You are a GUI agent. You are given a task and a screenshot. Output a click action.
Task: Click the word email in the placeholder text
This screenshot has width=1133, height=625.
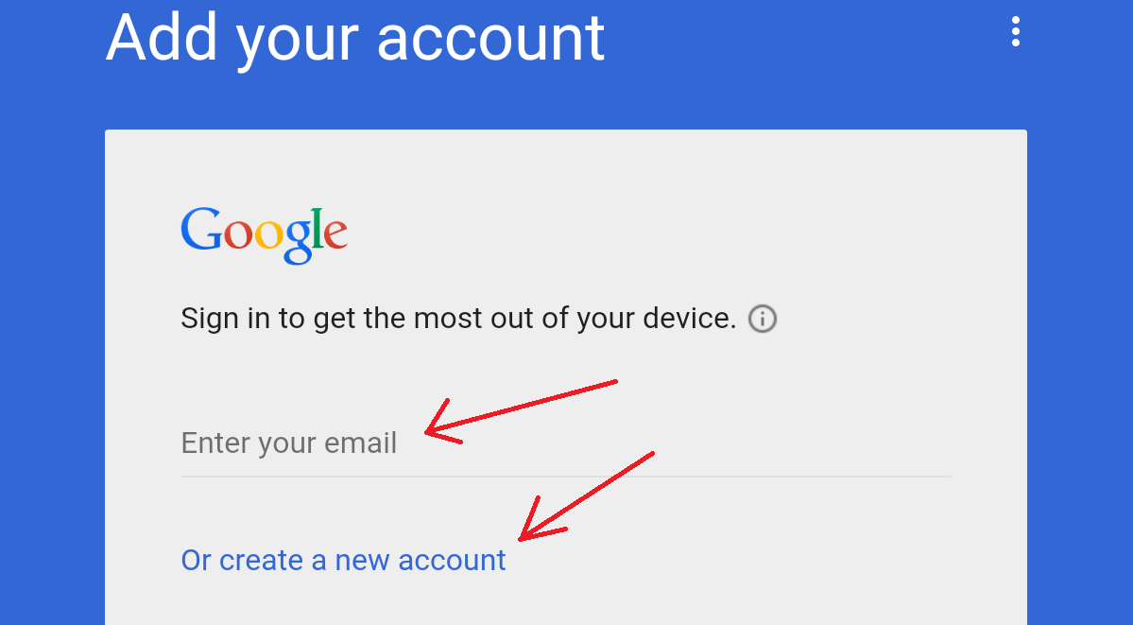click(x=361, y=442)
